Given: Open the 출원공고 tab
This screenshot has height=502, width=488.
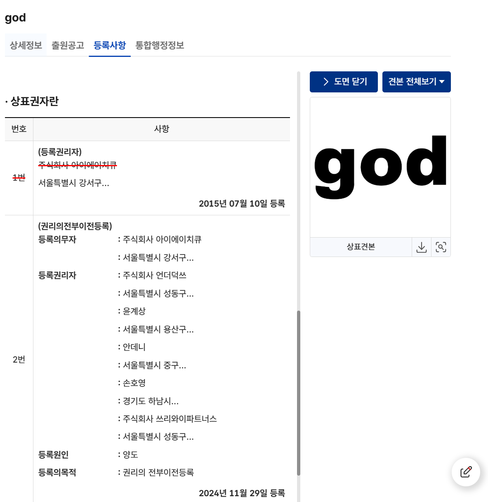Looking at the screenshot, I should click(x=68, y=45).
